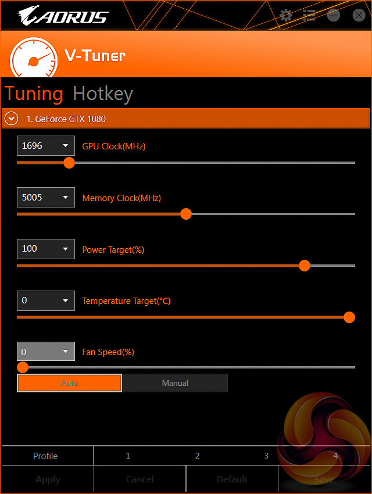Click the Memory Clock slider handle
Screen dimensions: 372x494
186,214
